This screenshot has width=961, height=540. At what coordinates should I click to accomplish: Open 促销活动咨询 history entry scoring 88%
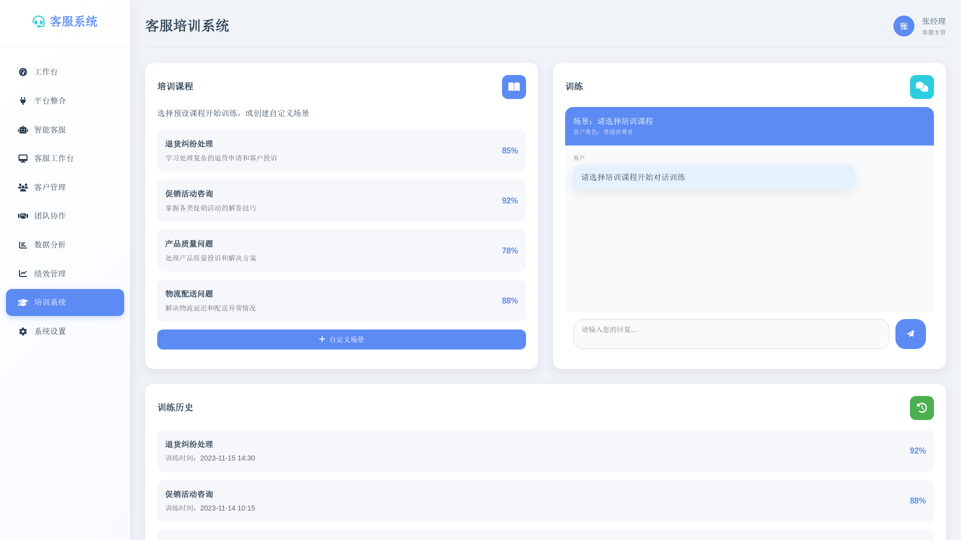545,501
